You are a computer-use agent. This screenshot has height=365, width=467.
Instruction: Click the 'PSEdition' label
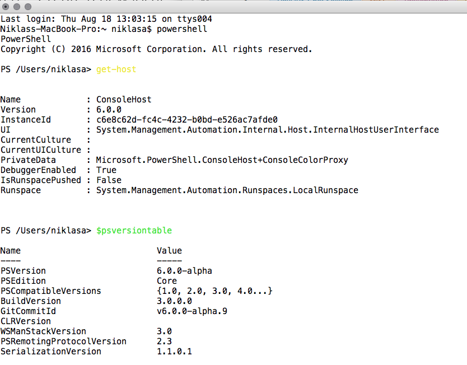coord(23,280)
